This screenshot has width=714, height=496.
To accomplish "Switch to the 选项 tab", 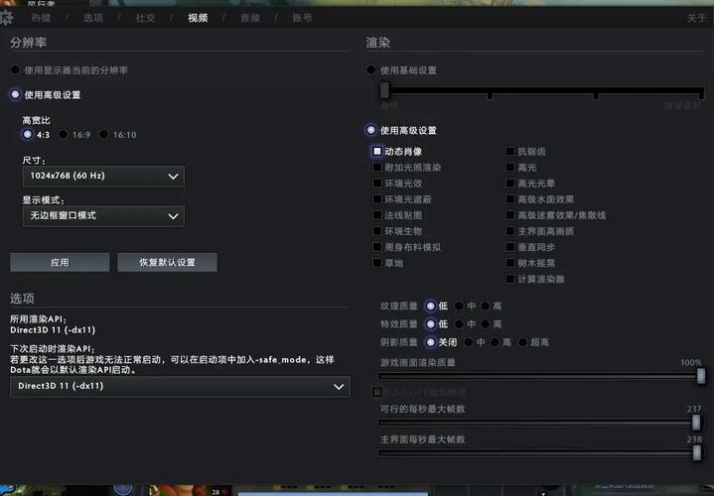I will (93, 18).
